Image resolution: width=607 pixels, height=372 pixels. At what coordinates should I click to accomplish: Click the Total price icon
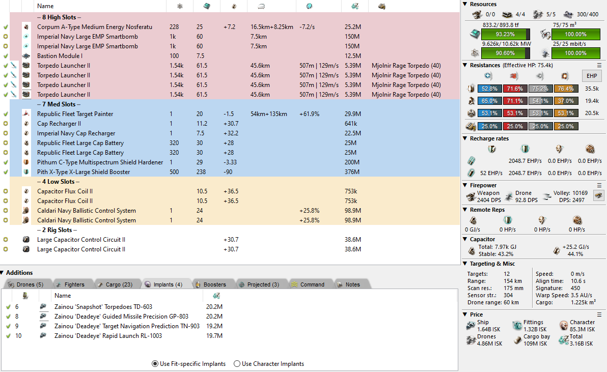[563, 340]
